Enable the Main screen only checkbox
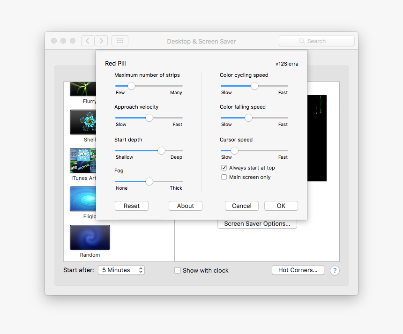403x334 pixels. pyautogui.click(x=224, y=177)
